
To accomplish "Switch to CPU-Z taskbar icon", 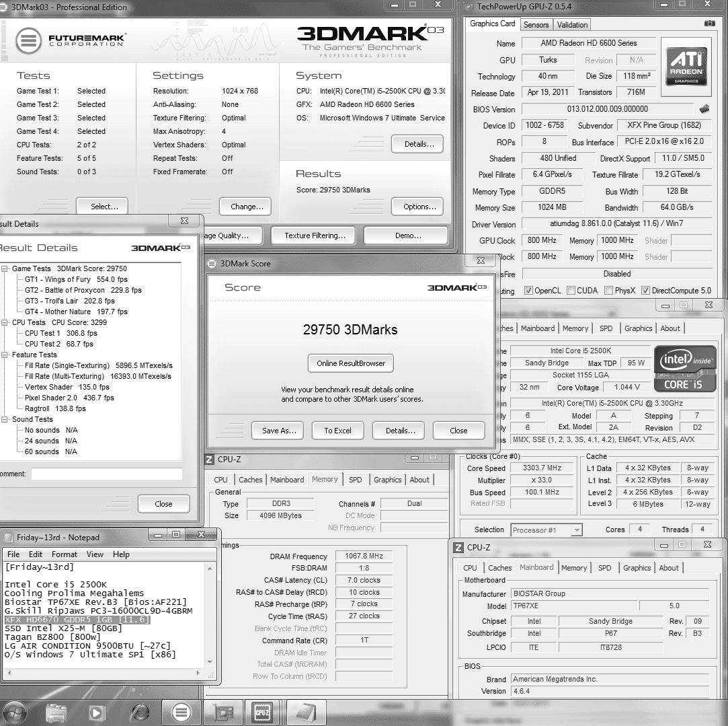I will [262, 713].
